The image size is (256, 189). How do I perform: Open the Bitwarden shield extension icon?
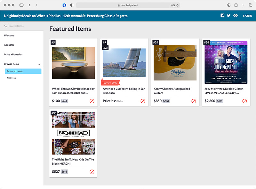64,5
